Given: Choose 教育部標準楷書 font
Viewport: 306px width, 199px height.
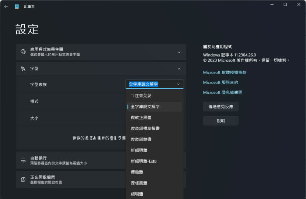Looking at the screenshot, I should click(x=154, y=128).
